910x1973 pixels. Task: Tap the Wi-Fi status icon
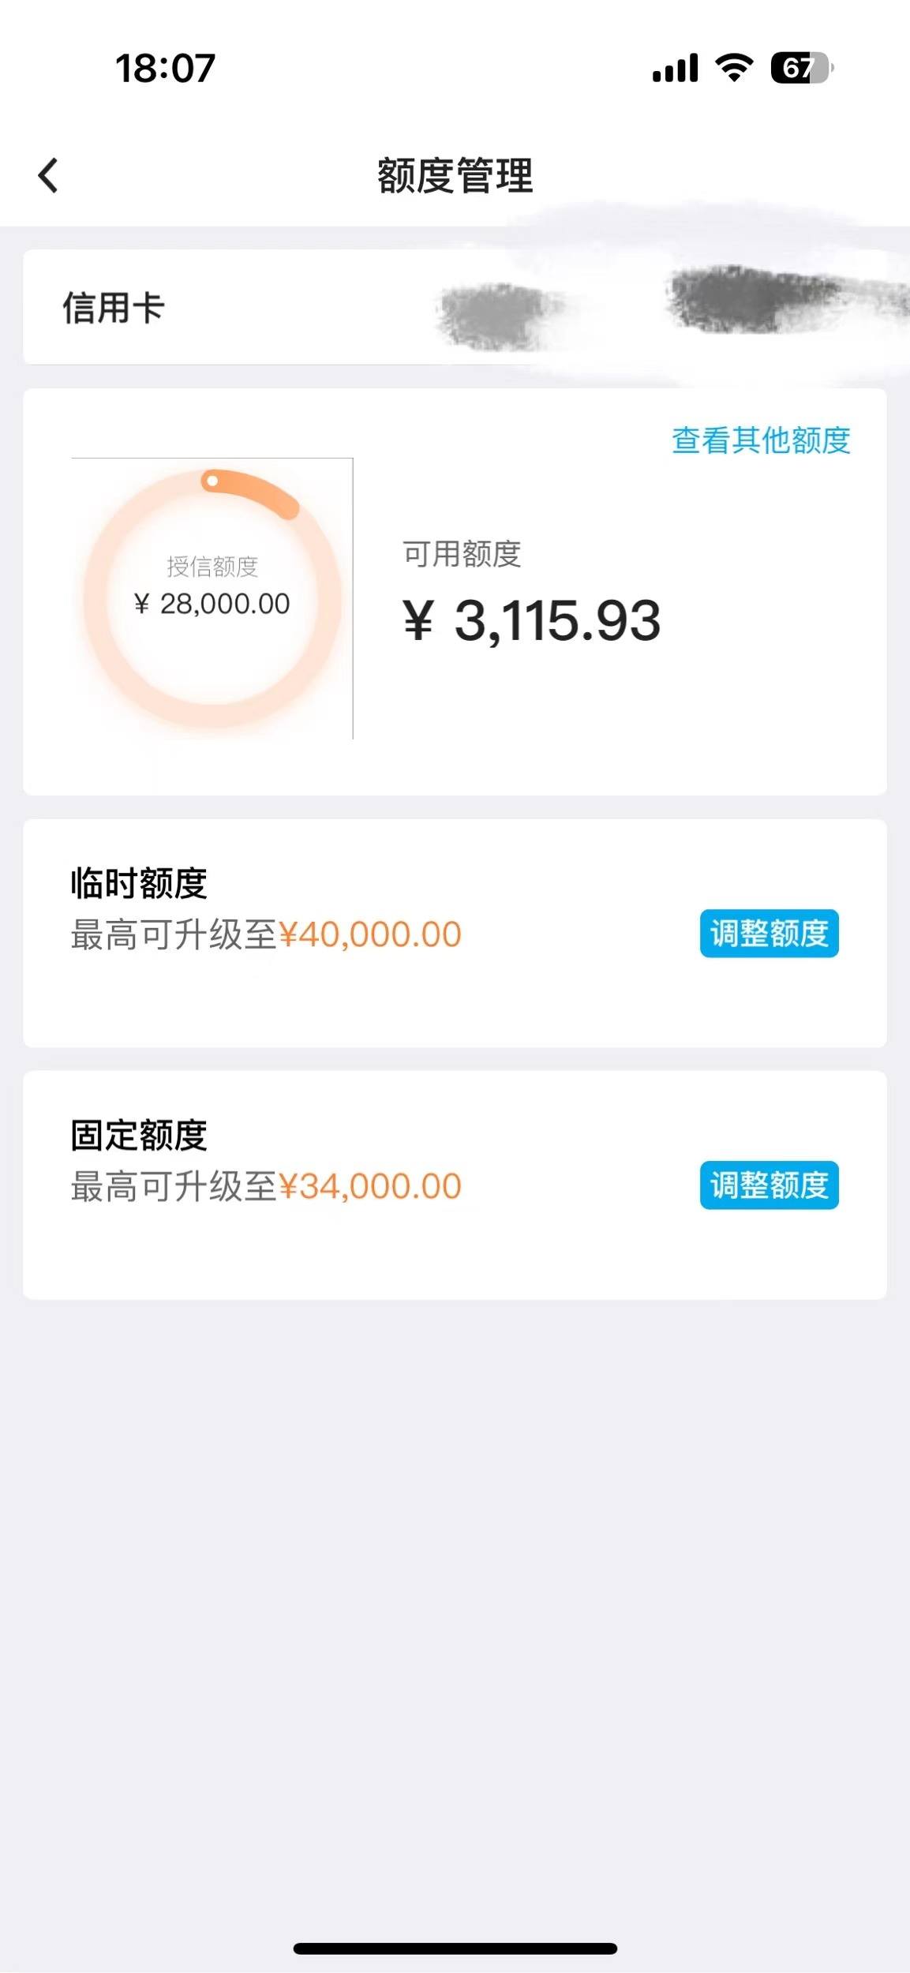tap(734, 68)
